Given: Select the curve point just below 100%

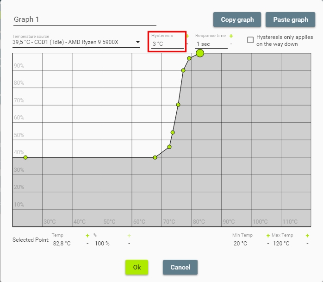Looking at the screenshot, I should 189,58.
